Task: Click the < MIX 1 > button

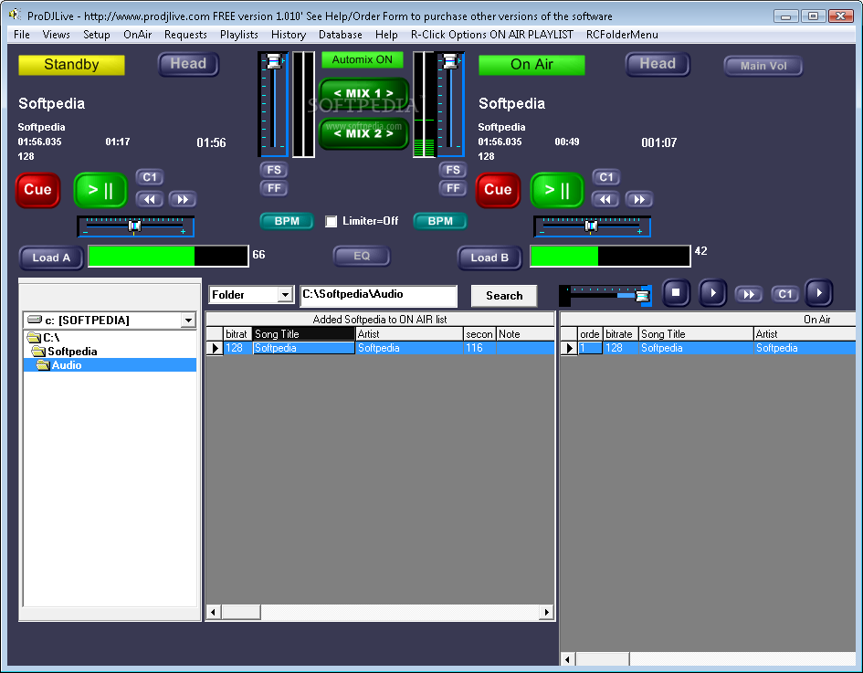Action: pyautogui.click(x=363, y=93)
